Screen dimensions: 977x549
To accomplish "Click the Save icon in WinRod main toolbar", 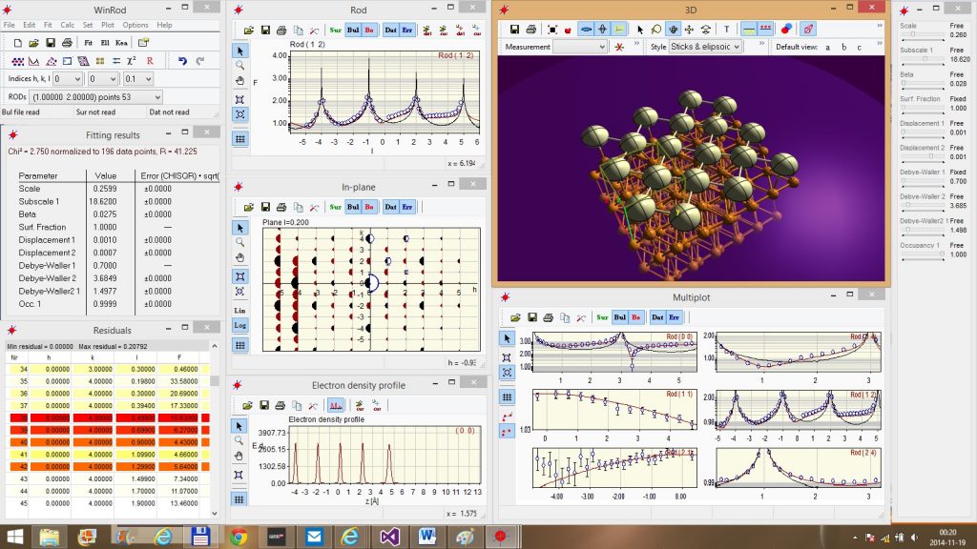I will click(x=50, y=43).
